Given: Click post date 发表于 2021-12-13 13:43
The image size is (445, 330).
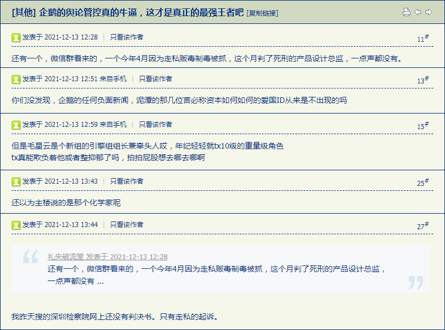Looking at the screenshot, I should (60, 181).
